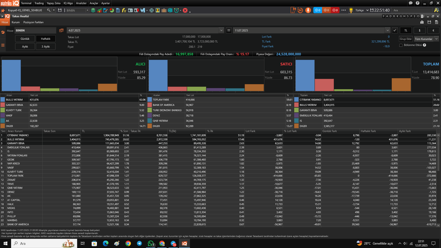This screenshot has width=441, height=248.
Task: Open the Terminal menu
Action: click(26, 3)
